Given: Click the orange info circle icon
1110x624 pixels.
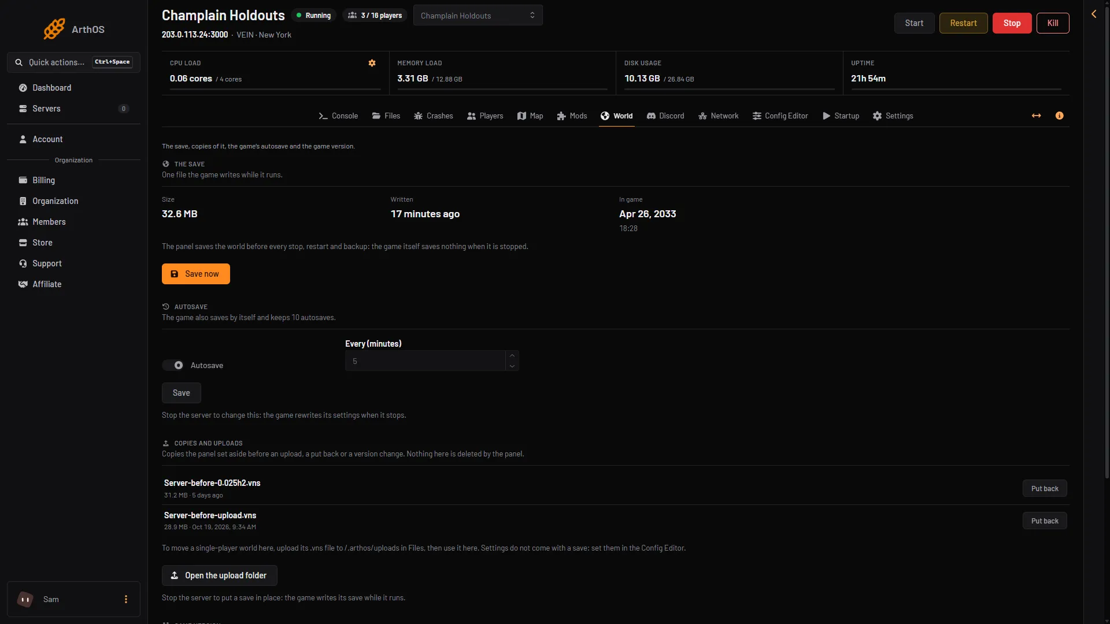Looking at the screenshot, I should pos(1059,116).
